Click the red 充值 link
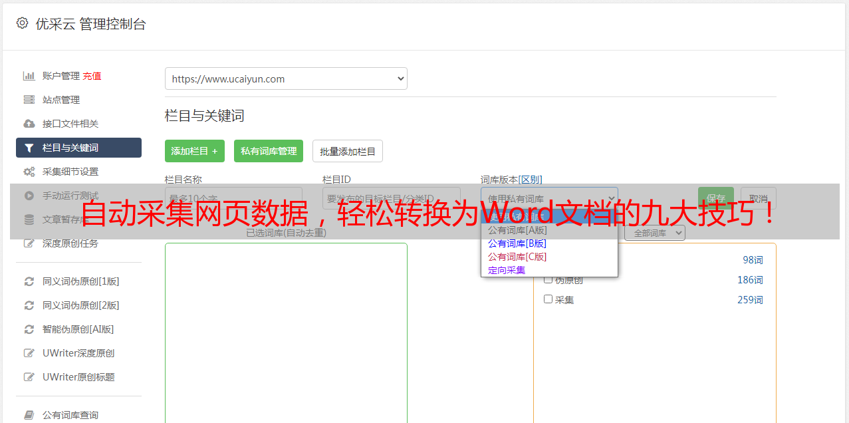849x423 pixels. click(92, 76)
